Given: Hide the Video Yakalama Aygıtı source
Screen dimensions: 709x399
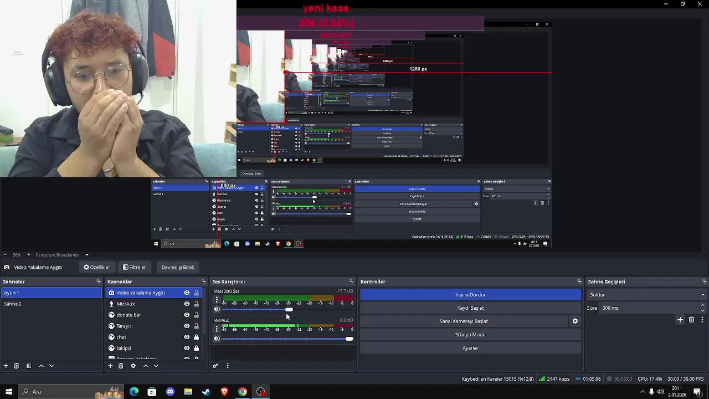Looking at the screenshot, I should (x=187, y=293).
